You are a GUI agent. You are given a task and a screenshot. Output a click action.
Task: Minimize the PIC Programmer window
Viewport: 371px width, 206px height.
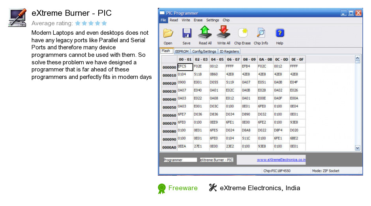343,13
